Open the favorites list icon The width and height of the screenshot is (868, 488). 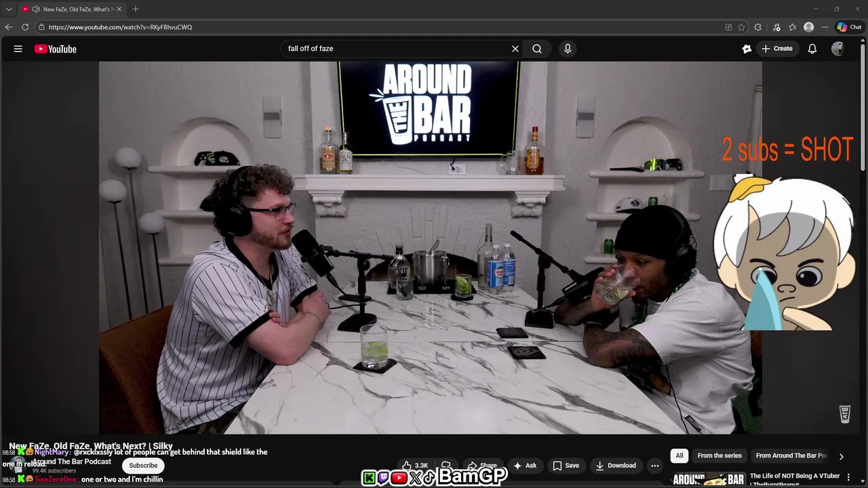[792, 27]
